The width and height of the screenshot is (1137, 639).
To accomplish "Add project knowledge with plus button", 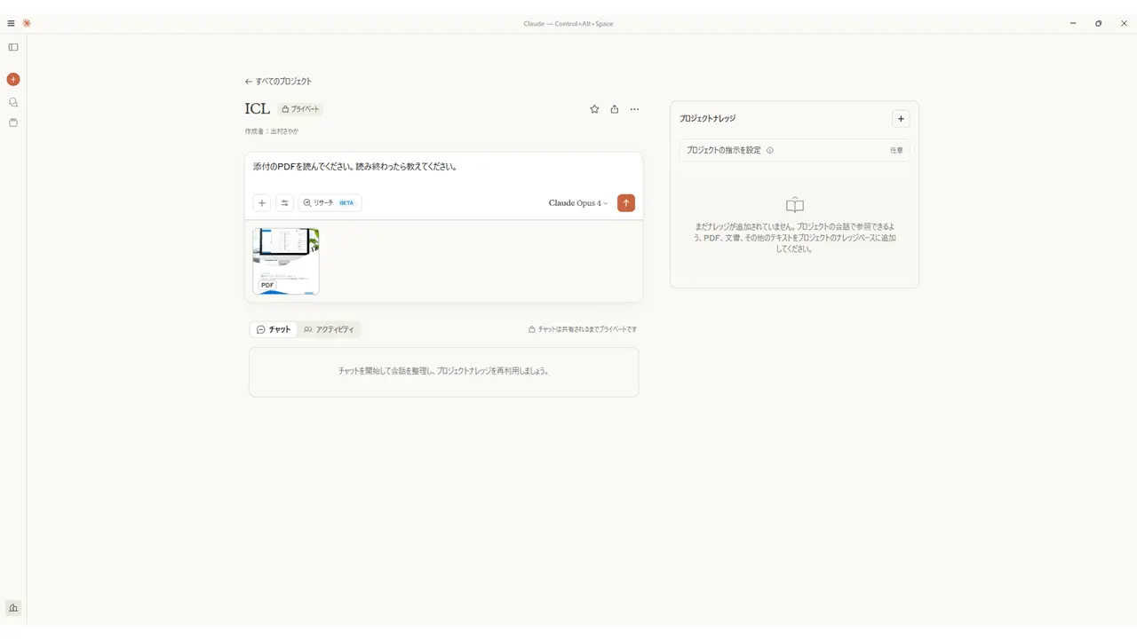I will point(901,119).
